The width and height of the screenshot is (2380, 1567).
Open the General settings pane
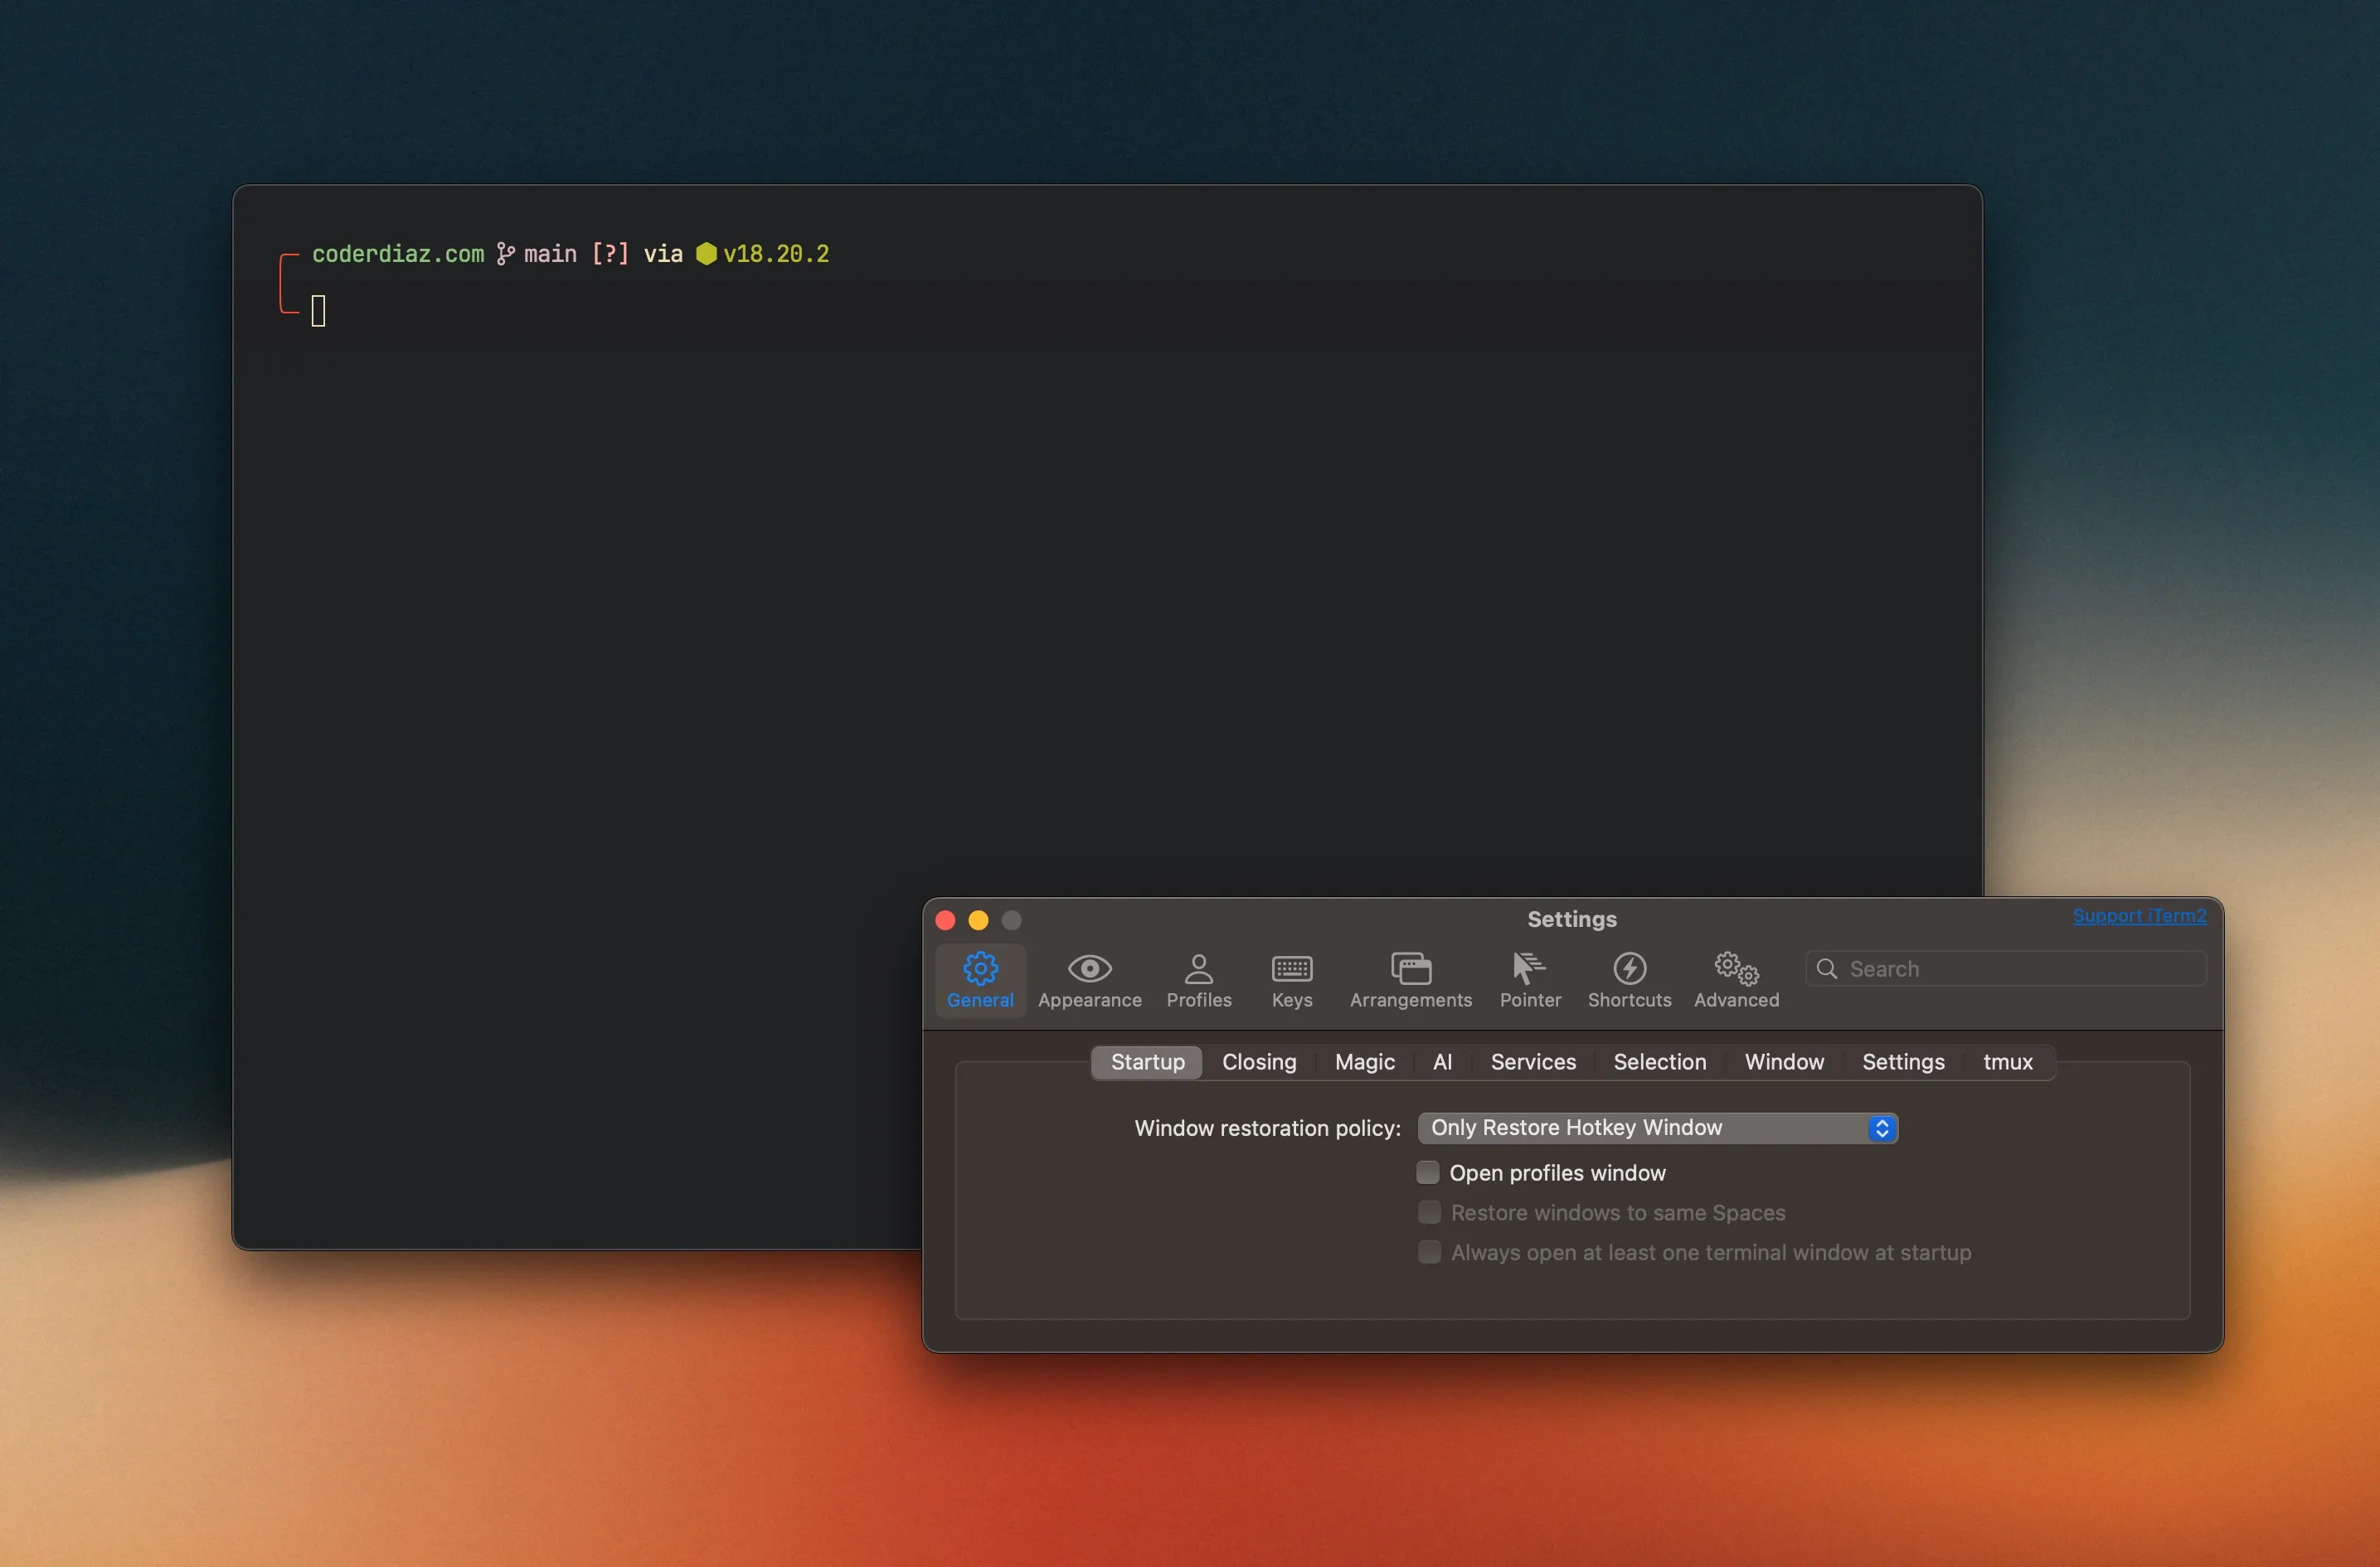click(x=979, y=981)
